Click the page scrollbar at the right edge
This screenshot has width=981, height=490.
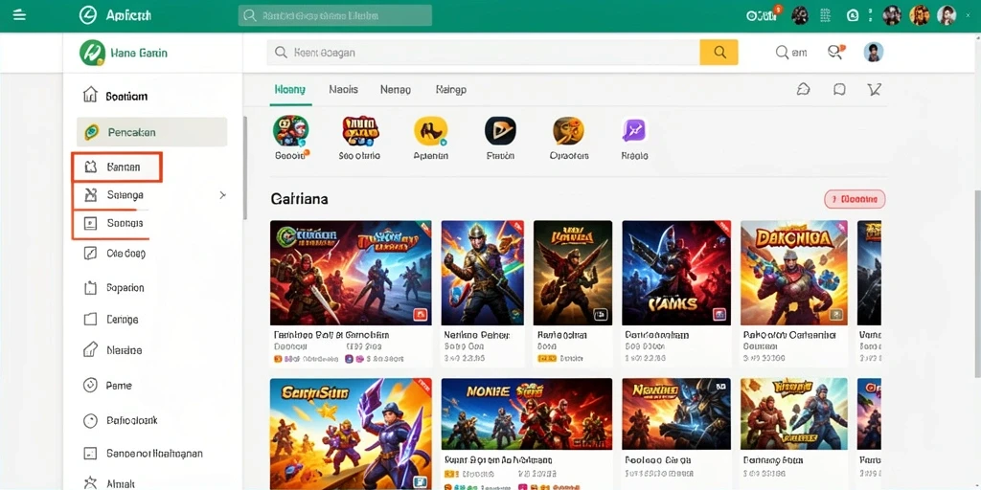coord(977,282)
